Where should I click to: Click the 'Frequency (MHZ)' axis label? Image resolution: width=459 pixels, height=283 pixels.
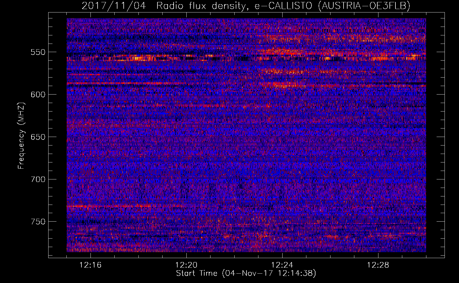[21, 136]
